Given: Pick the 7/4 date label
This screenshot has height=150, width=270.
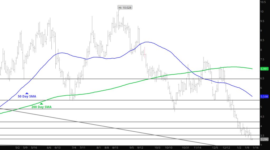Looking at the screenshot, I should coord(74,148).
